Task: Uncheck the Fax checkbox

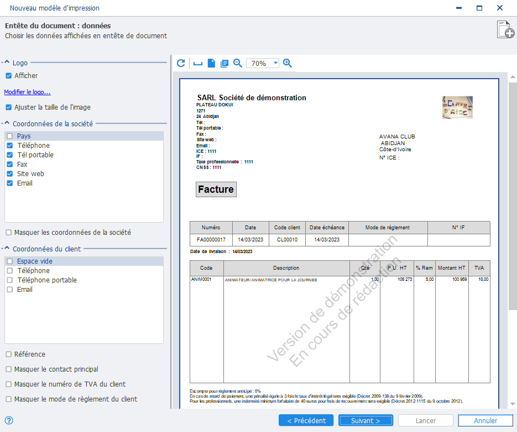Action: (10, 164)
